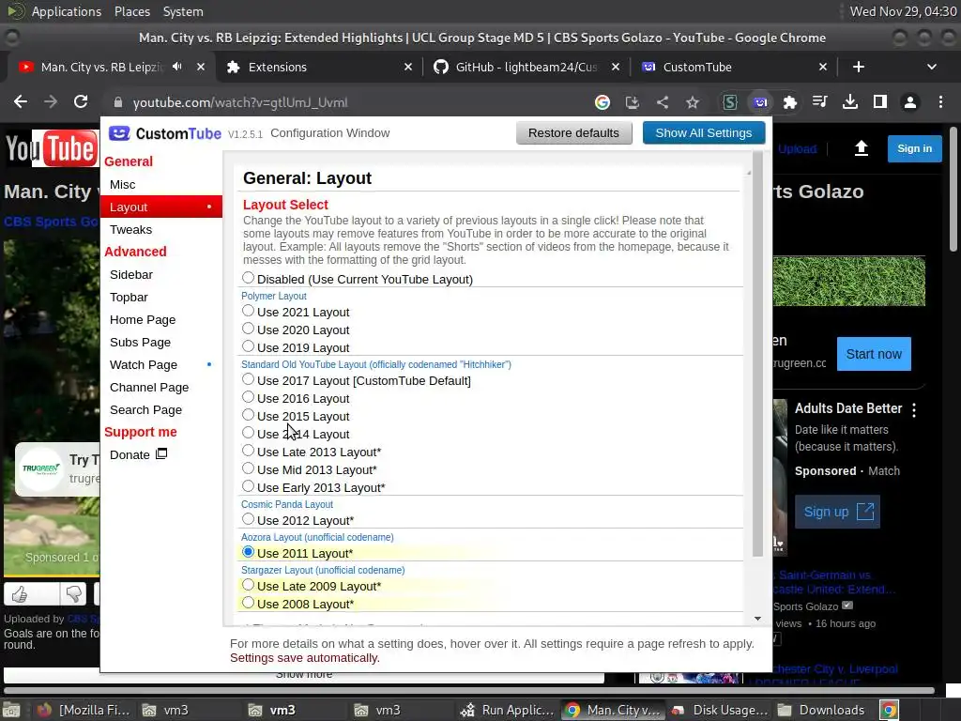Open Disk Usage in the taskbar
Image resolution: width=961 pixels, height=721 pixels.
coord(720,710)
